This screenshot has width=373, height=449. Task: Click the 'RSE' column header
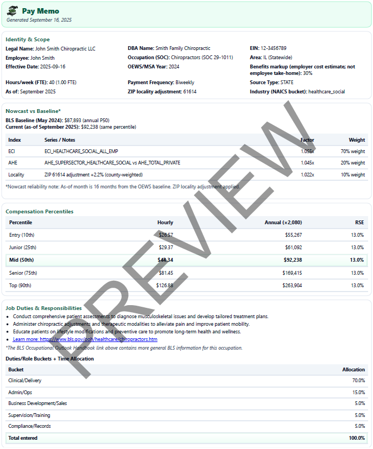click(x=359, y=223)
